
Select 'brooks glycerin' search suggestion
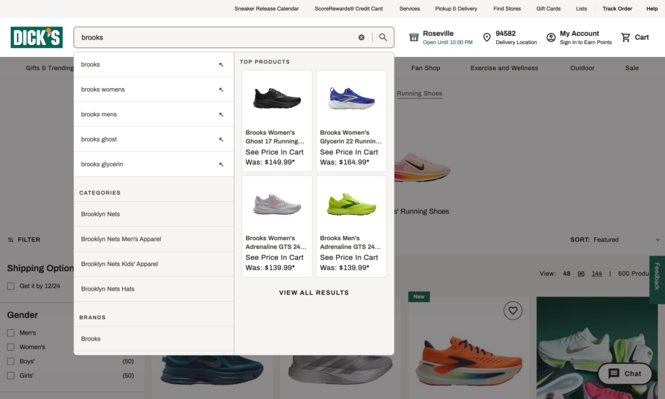click(x=153, y=164)
